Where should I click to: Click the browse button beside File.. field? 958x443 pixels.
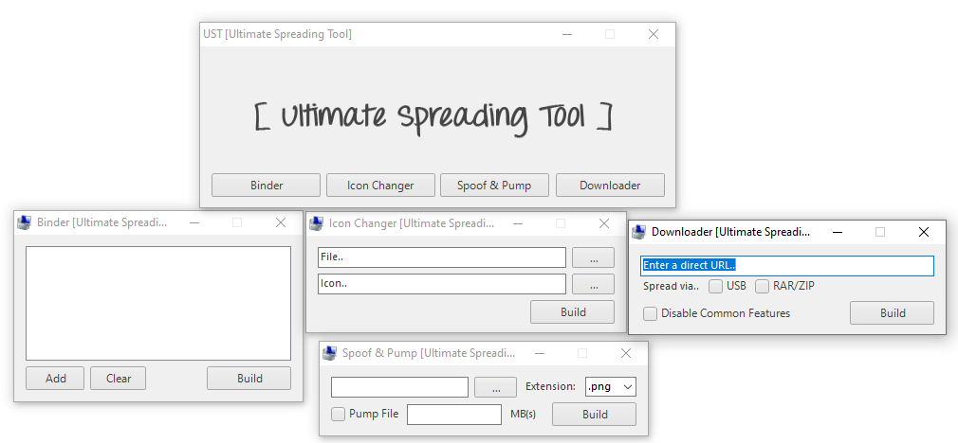tap(593, 257)
